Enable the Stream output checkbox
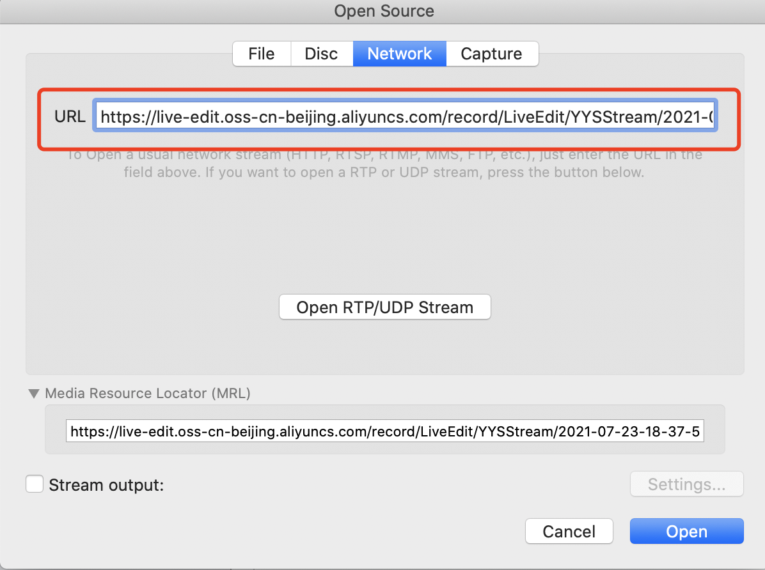Viewport: 765px width, 570px height. click(35, 484)
